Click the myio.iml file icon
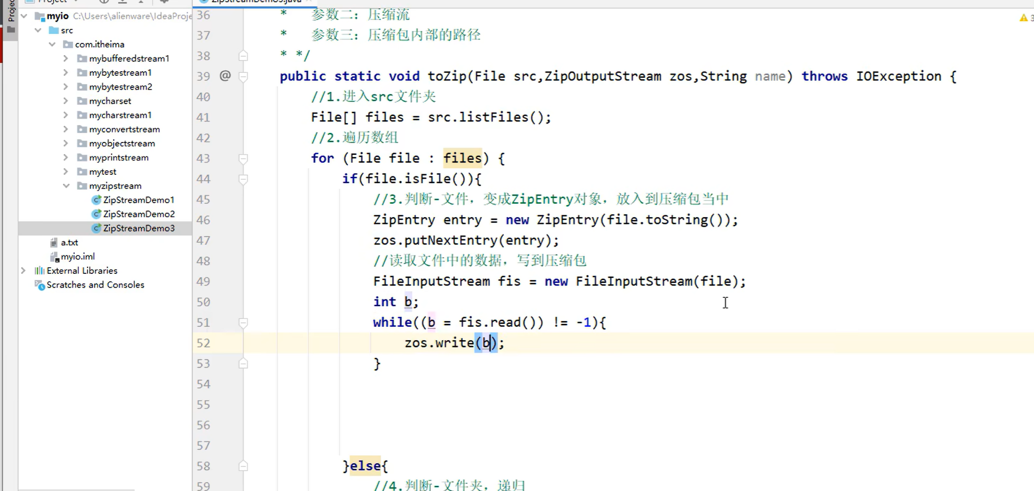Screen dimensions: 1034x491 pyautogui.click(x=55, y=257)
